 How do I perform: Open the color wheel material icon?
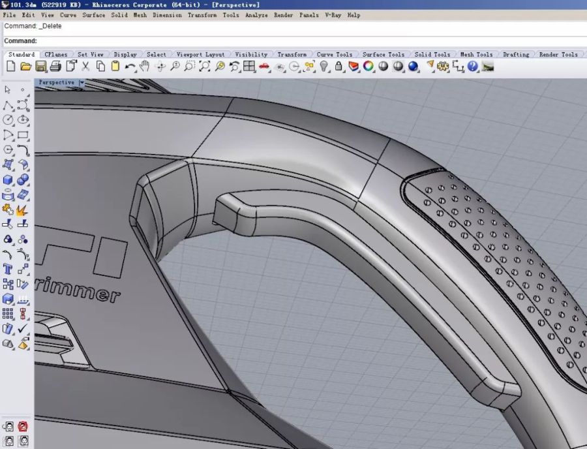pos(369,66)
